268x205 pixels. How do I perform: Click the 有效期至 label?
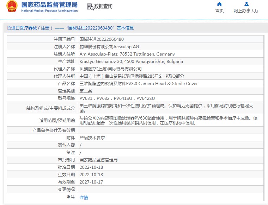[66, 182]
